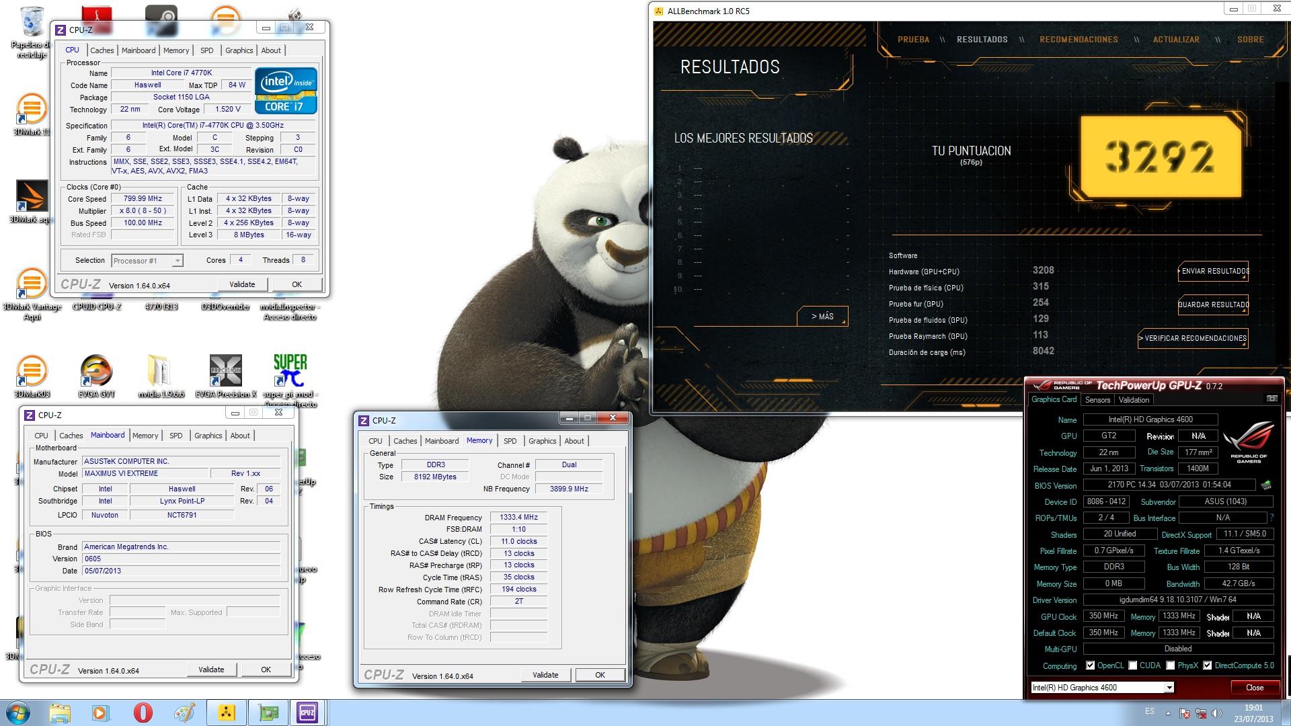This screenshot has height=726, width=1291.
Task: Click the Close button in GPU-Z
Action: [1255, 688]
